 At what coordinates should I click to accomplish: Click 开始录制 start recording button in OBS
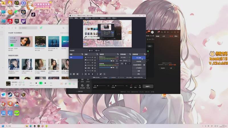[x=139, y=61]
